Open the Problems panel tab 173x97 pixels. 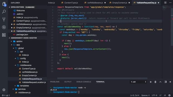(55, 82)
